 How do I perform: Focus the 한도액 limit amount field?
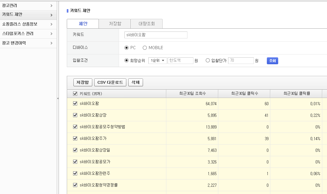click(x=181, y=60)
